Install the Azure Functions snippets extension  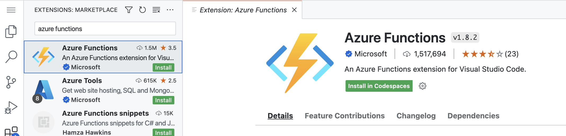[163, 133]
